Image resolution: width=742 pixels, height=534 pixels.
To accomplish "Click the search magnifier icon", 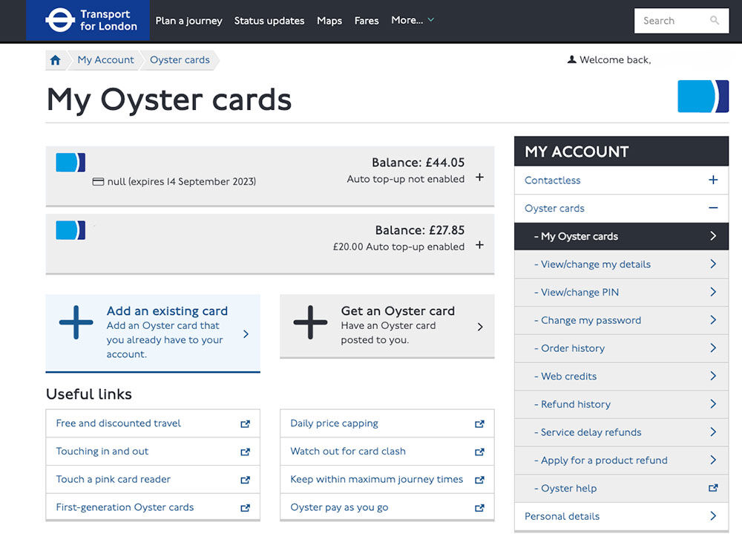I will 715,20.
